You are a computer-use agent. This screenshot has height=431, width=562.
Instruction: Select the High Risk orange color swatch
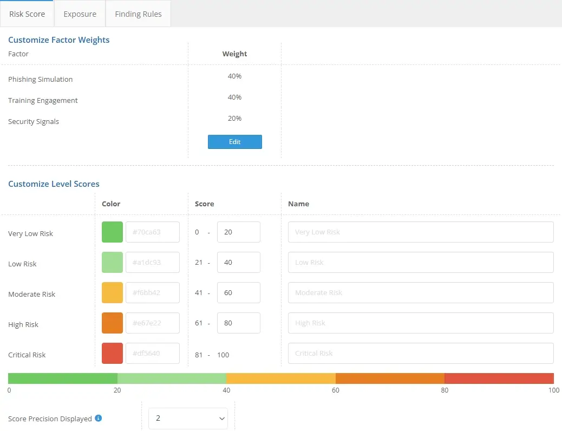(112, 323)
